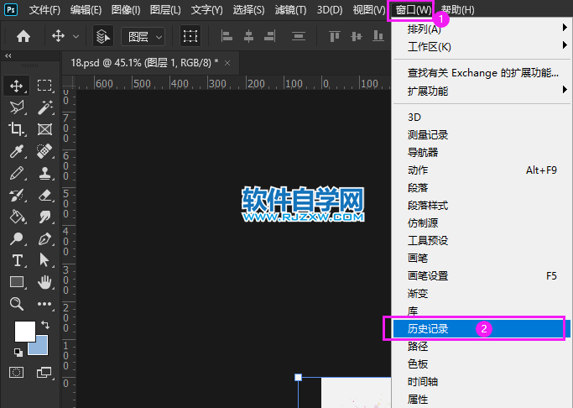This screenshot has width=573, height=408.
Task: Align vertical centers button
Action: tap(357, 36)
